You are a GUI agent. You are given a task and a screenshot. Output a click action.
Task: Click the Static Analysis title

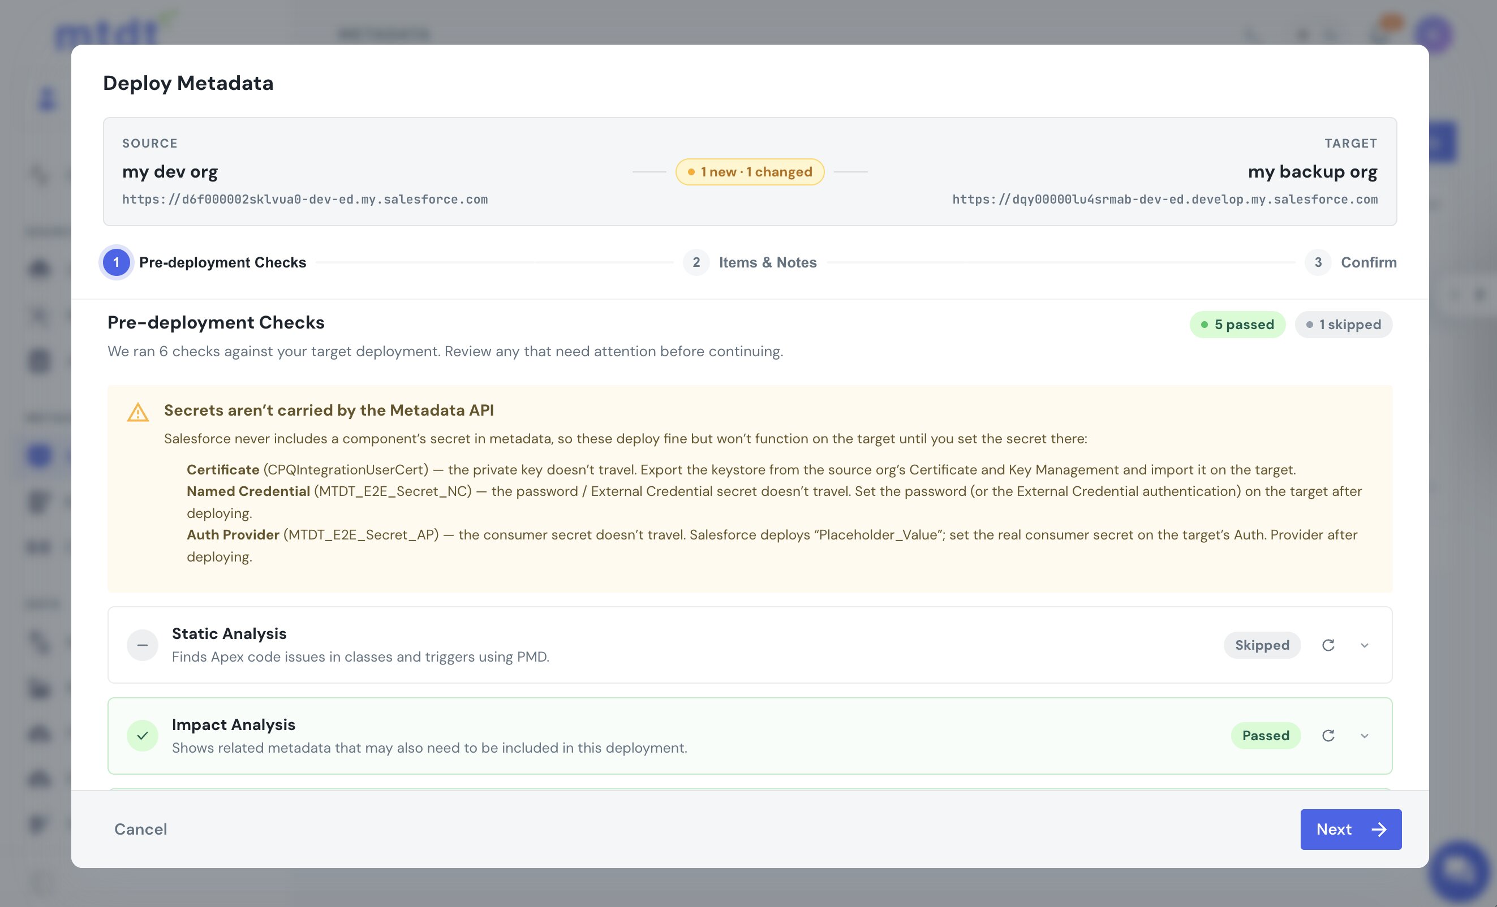tap(229, 633)
